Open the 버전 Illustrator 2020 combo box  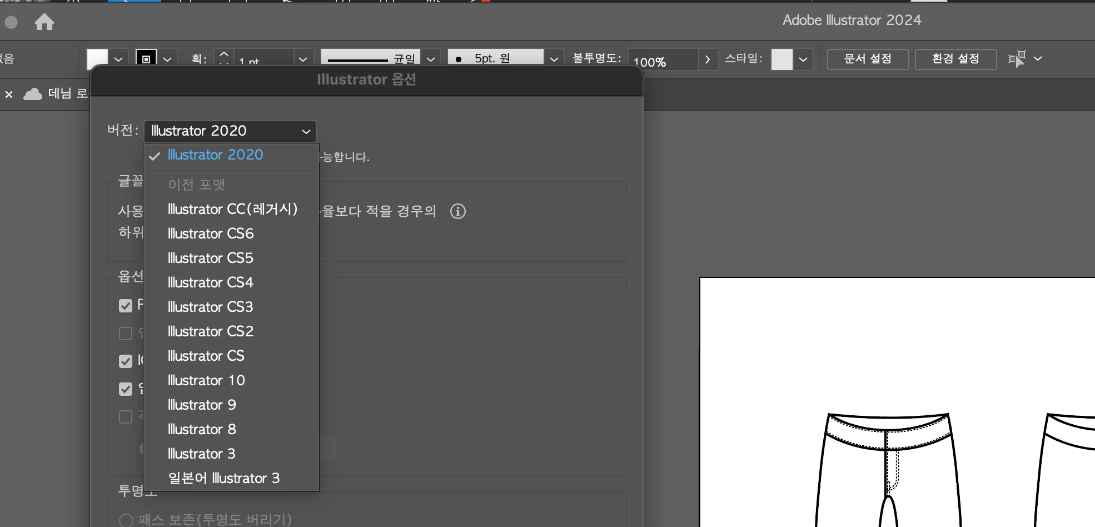(230, 131)
